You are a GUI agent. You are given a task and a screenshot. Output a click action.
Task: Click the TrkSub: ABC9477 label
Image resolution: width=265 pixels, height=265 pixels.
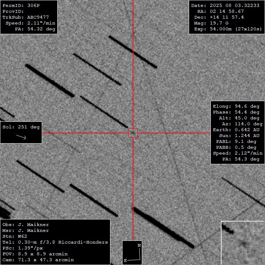point(26,17)
